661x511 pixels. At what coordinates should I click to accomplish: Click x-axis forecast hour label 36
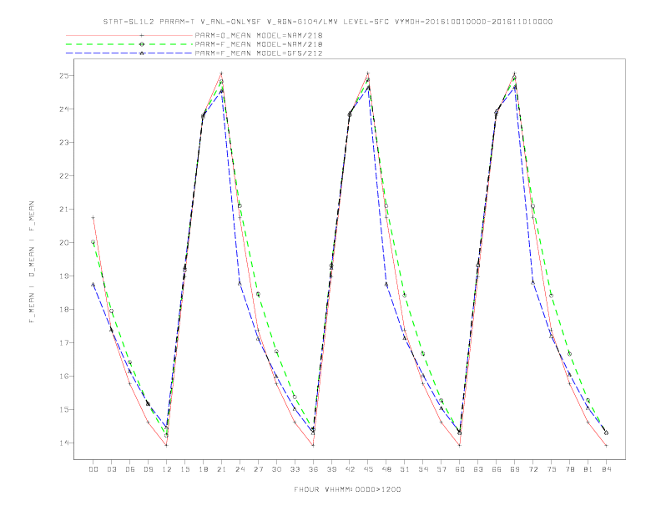pos(313,469)
